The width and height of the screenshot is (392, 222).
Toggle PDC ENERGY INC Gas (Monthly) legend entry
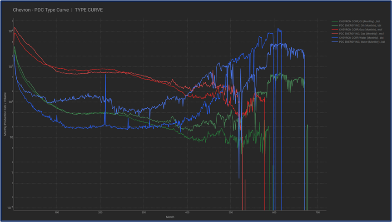click(358, 34)
